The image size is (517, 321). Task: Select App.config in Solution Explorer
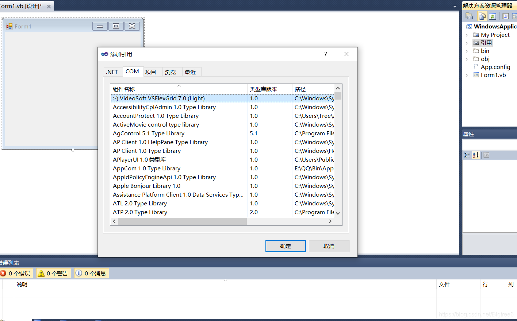click(x=495, y=67)
